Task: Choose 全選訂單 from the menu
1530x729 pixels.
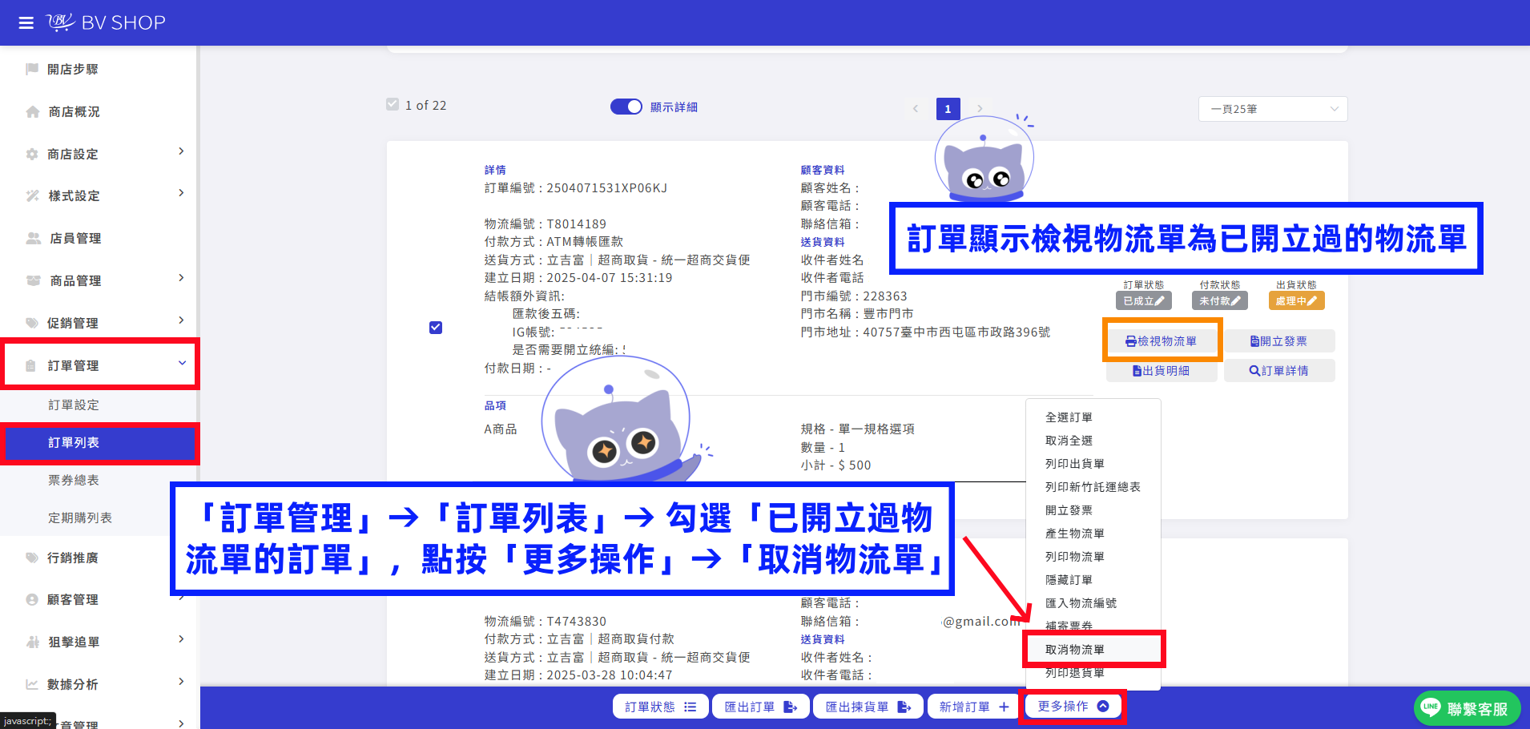Action: pyautogui.click(x=1093, y=417)
